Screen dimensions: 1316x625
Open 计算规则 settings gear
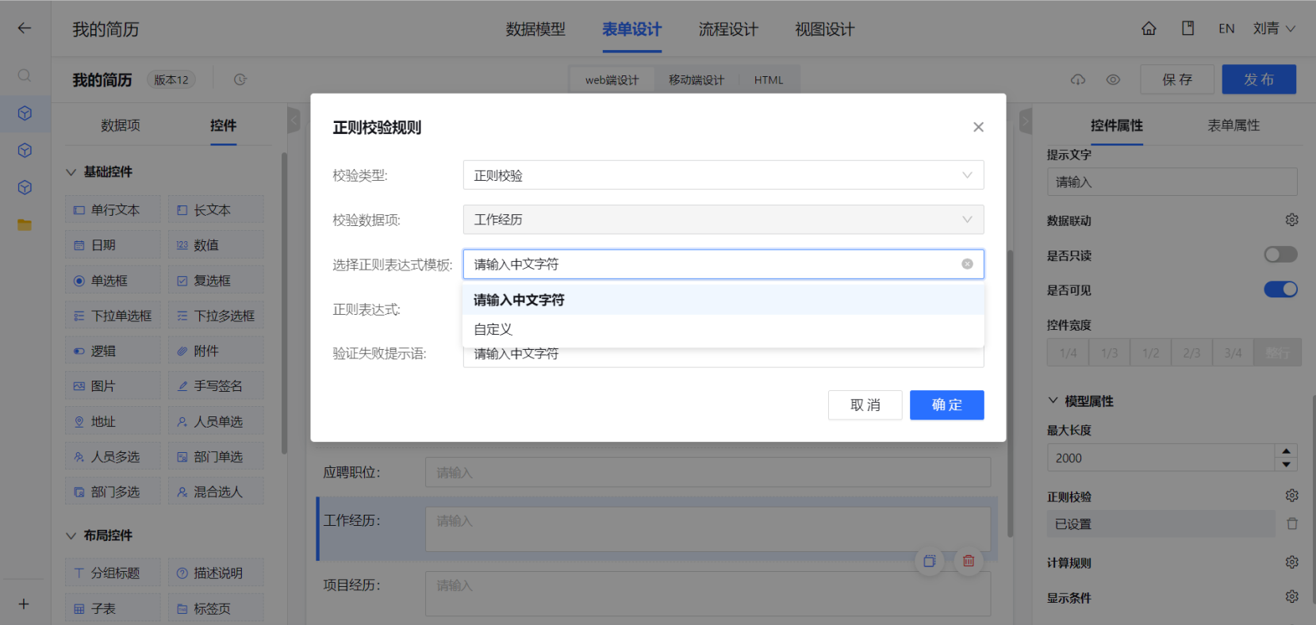click(x=1291, y=562)
